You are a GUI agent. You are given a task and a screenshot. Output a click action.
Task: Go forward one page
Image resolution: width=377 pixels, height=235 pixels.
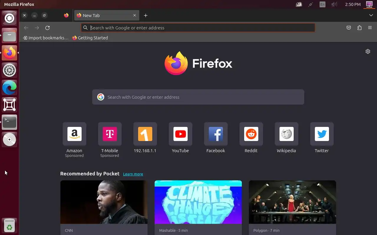pos(37,28)
